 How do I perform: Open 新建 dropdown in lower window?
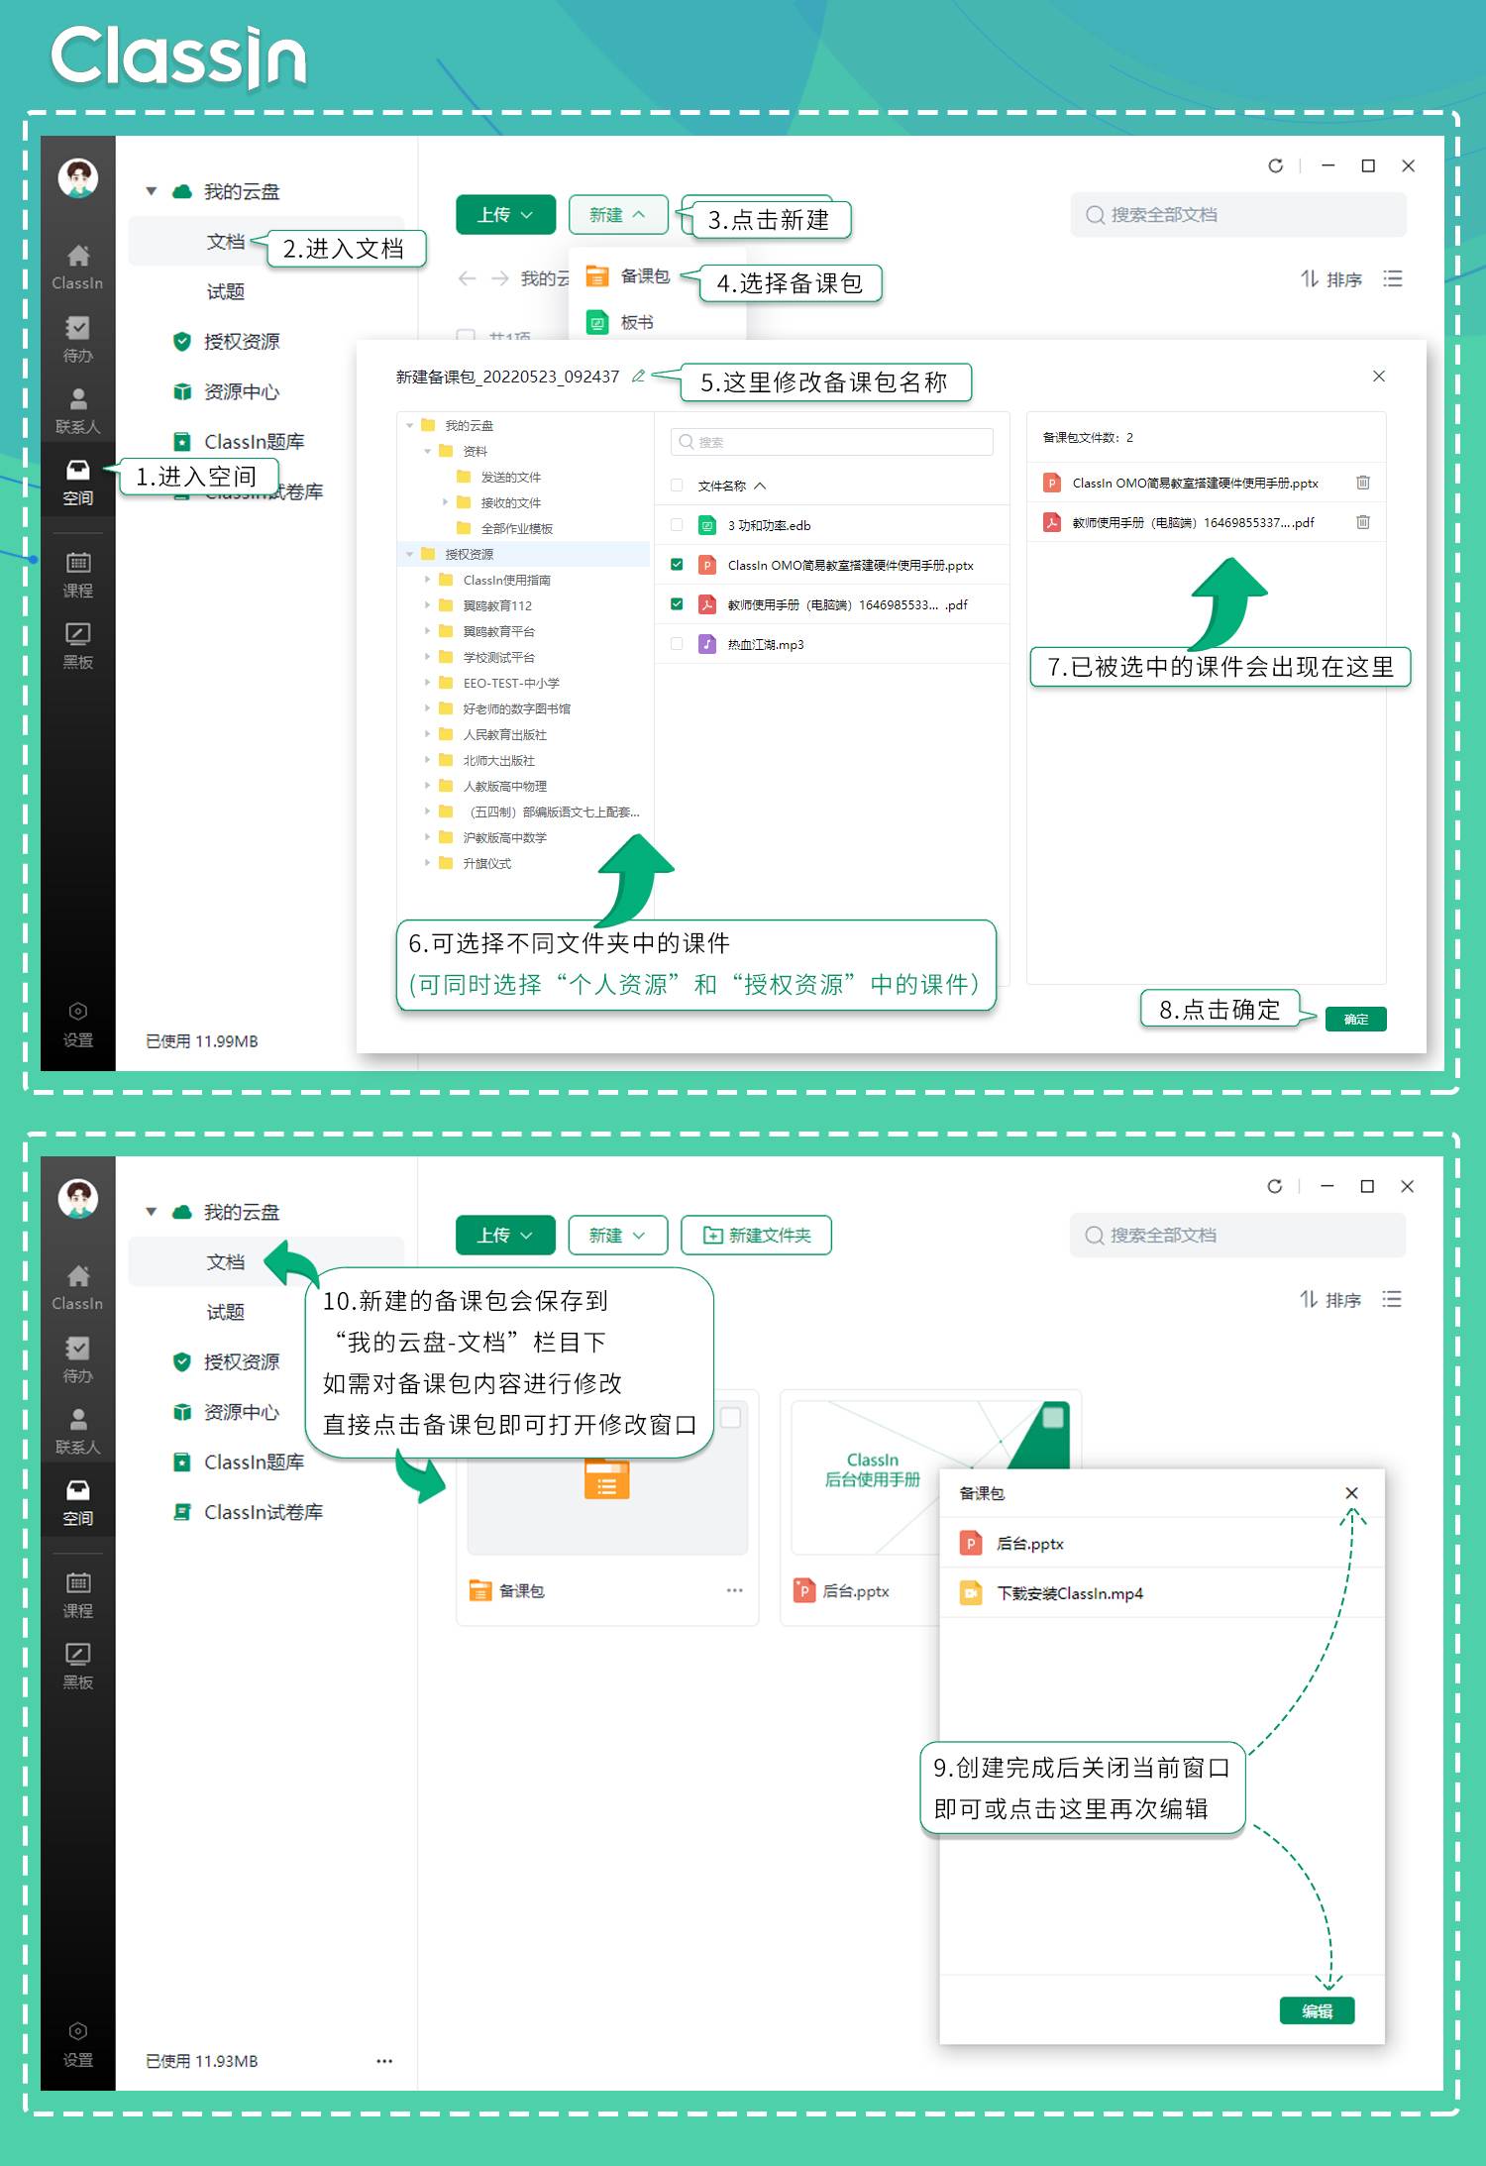[x=617, y=1236]
